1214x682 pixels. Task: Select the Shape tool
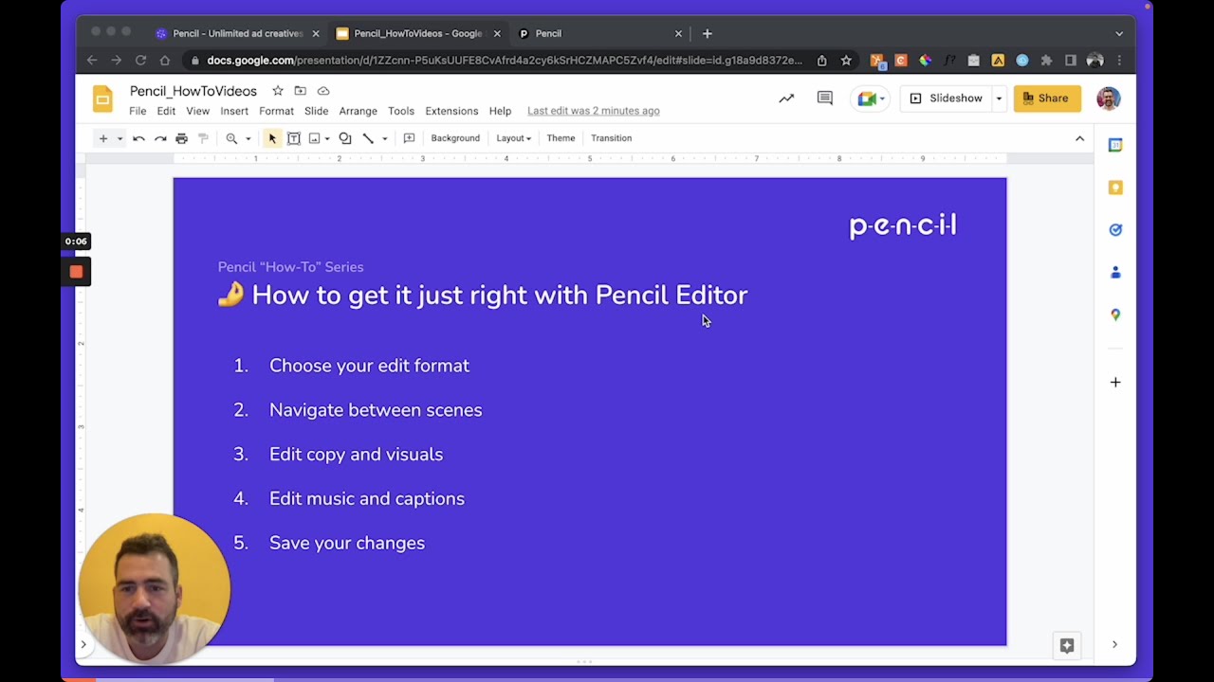(x=345, y=138)
